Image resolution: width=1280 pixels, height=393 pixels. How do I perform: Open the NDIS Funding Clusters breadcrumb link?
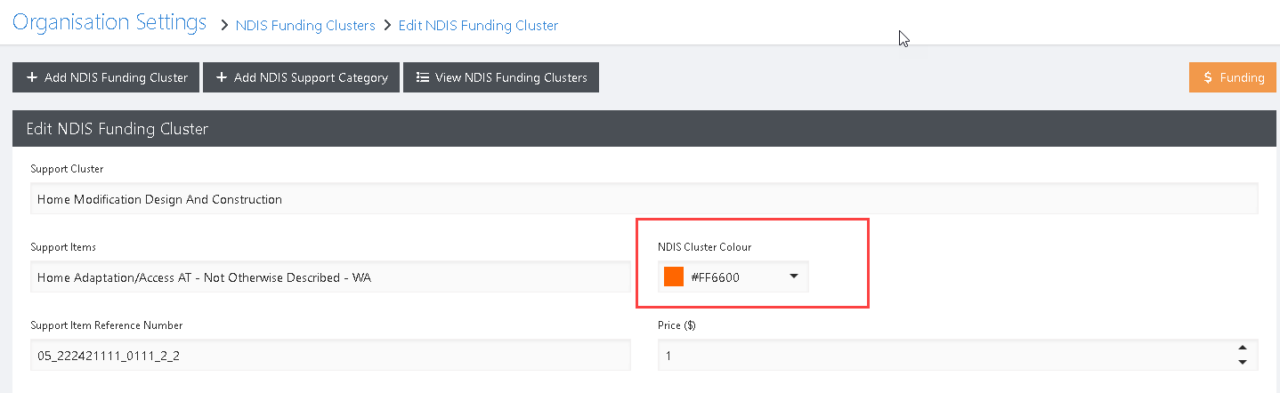pyautogui.click(x=305, y=26)
